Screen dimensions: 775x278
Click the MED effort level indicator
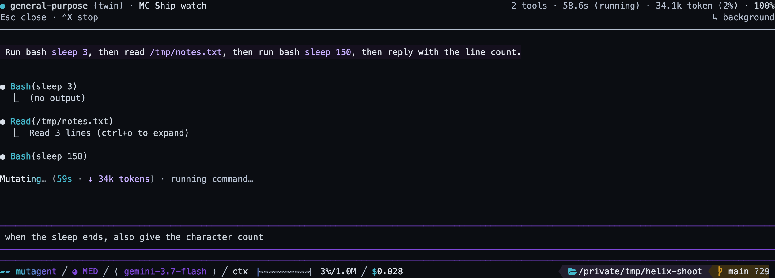pyautogui.click(x=90, y=272)
